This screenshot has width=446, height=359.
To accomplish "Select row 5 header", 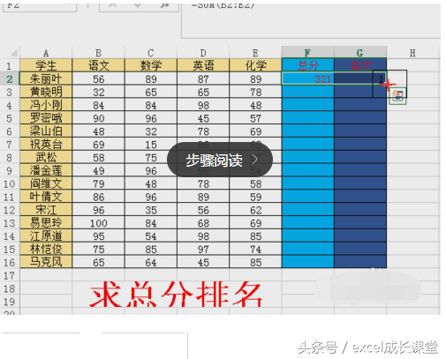I will point(10,118).
